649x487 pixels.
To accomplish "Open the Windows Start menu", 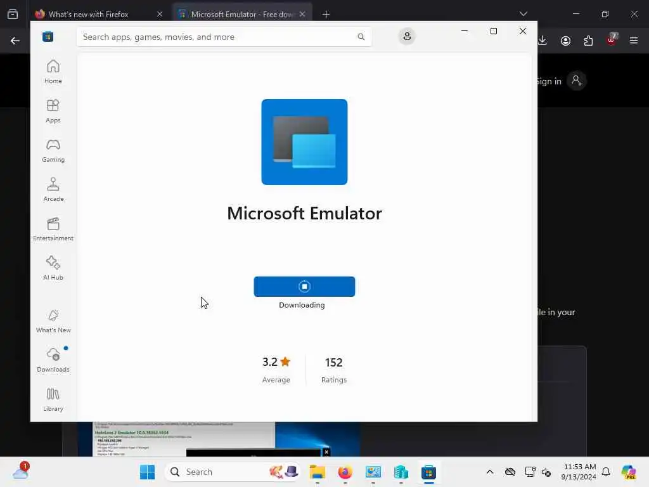I will [x=147, y=472].
